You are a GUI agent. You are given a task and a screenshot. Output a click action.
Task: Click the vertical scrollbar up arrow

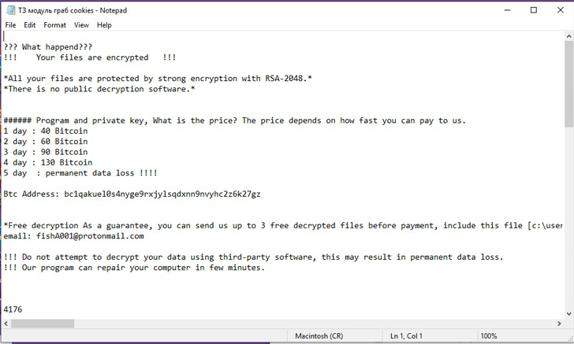click(568, 36)
